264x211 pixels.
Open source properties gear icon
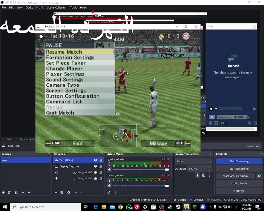[69, 193]
